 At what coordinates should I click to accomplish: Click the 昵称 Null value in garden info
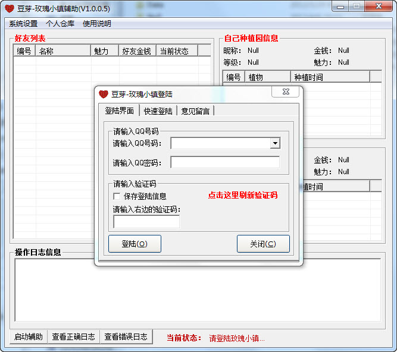pyautogui.click(x=253, y=51)
